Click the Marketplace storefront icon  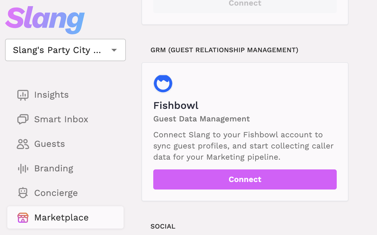23,218
